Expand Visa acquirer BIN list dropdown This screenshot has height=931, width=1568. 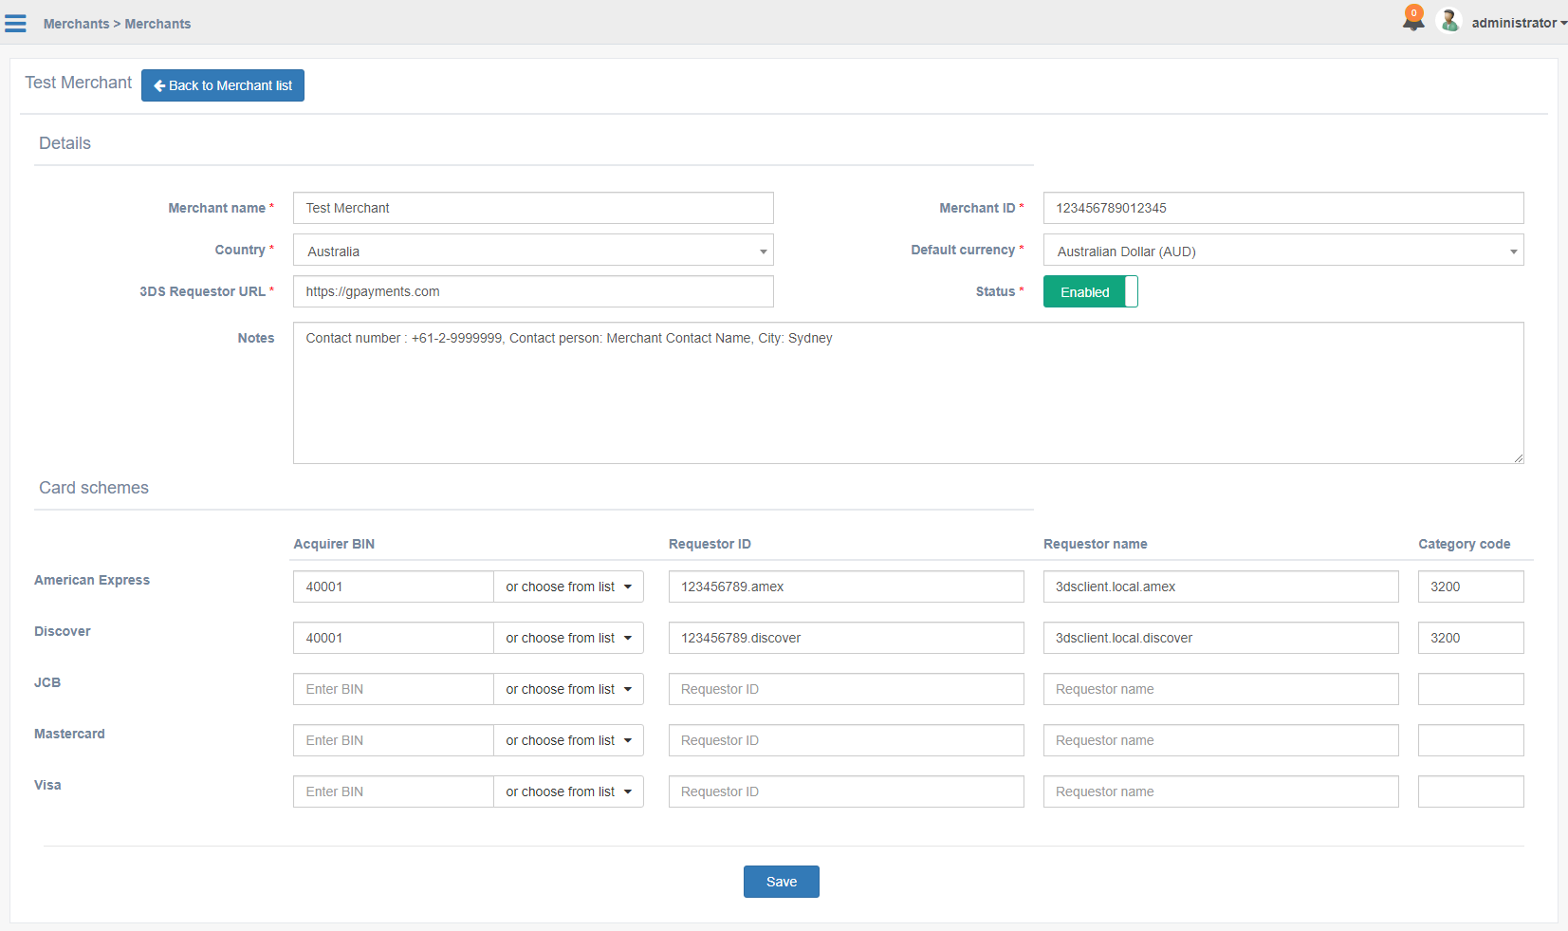pos(568,792)
